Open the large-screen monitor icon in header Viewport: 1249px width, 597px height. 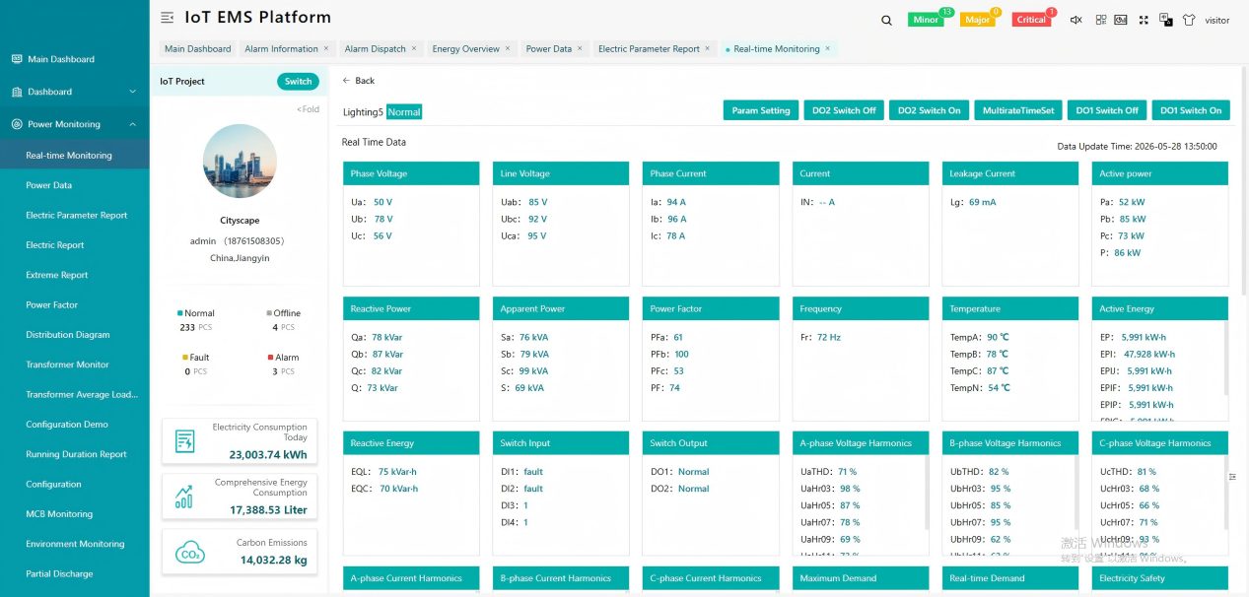click(x=1121, y=20)
